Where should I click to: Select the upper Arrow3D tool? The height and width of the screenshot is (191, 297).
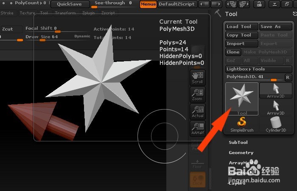click(x=276, y=90)
